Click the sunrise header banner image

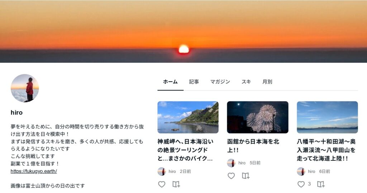click(183, 32)
